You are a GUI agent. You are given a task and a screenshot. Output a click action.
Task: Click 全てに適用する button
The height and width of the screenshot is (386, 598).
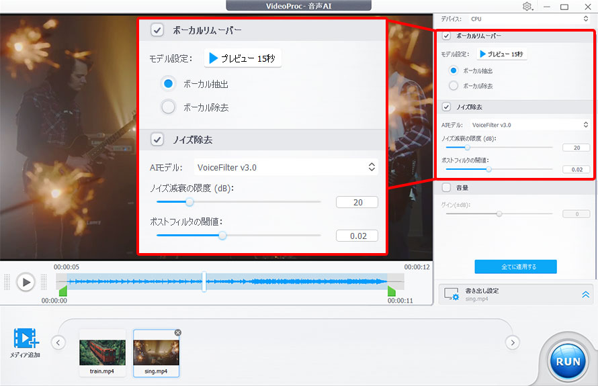point(515,267)
